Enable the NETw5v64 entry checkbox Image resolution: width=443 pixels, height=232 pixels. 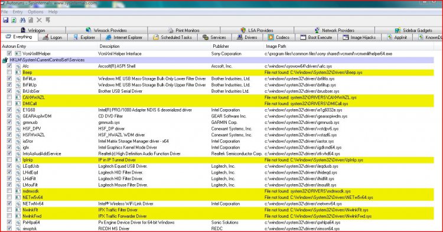point(9,197)
